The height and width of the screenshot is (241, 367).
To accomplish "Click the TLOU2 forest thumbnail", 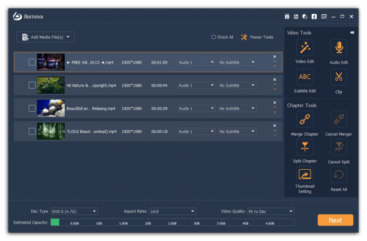I will [51, 132].
